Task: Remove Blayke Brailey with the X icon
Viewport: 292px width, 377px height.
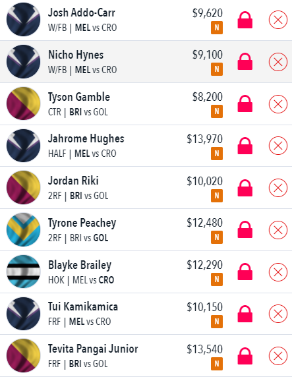Action: (277, 272)
